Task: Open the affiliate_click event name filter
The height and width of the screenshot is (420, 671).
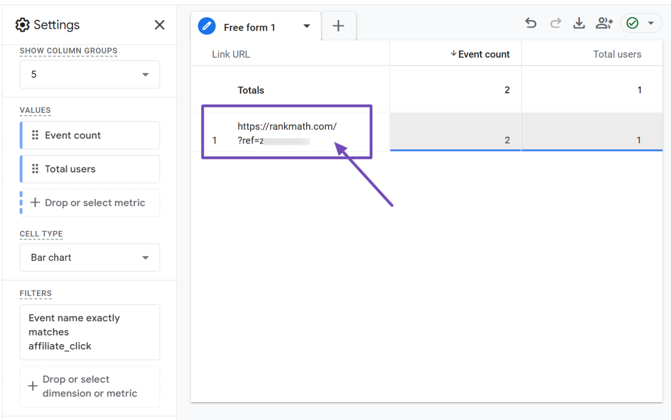Action: coord(90,332)
